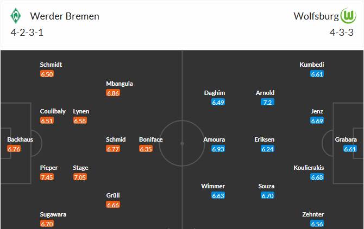Viewport: 364px width, 229px height.
Task: Click Wimmer's 6.63 rating badge
Action: pyautogui.click(x=218, y=195)
